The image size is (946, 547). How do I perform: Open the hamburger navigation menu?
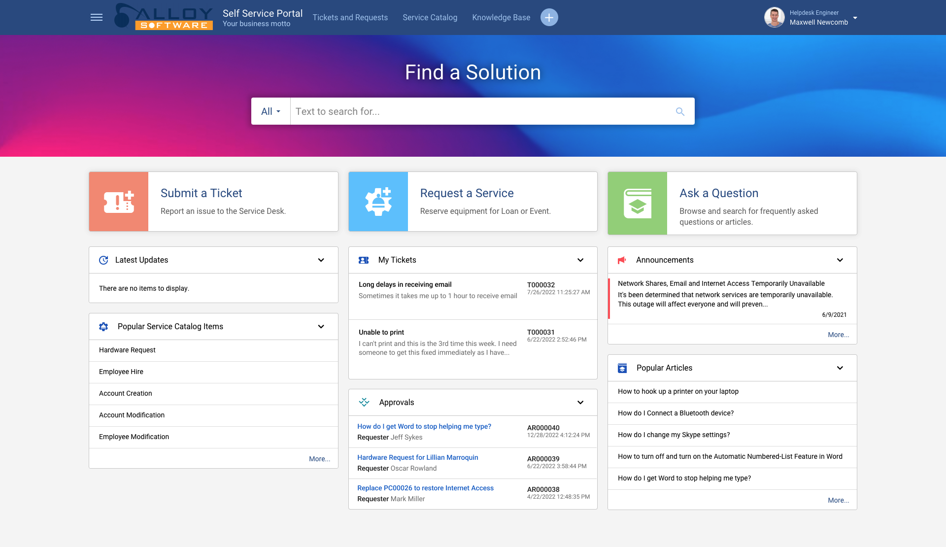click(x=97, y=18)
